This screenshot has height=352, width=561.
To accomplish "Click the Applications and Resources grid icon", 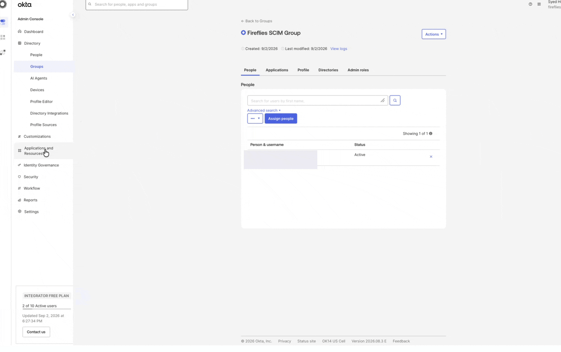I will pyautogui.click(x=20, y=151).
